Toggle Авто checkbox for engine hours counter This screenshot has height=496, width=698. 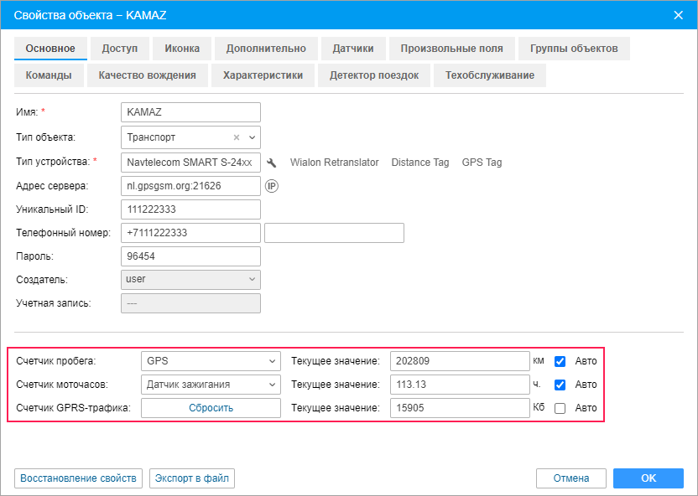[560, 385]
